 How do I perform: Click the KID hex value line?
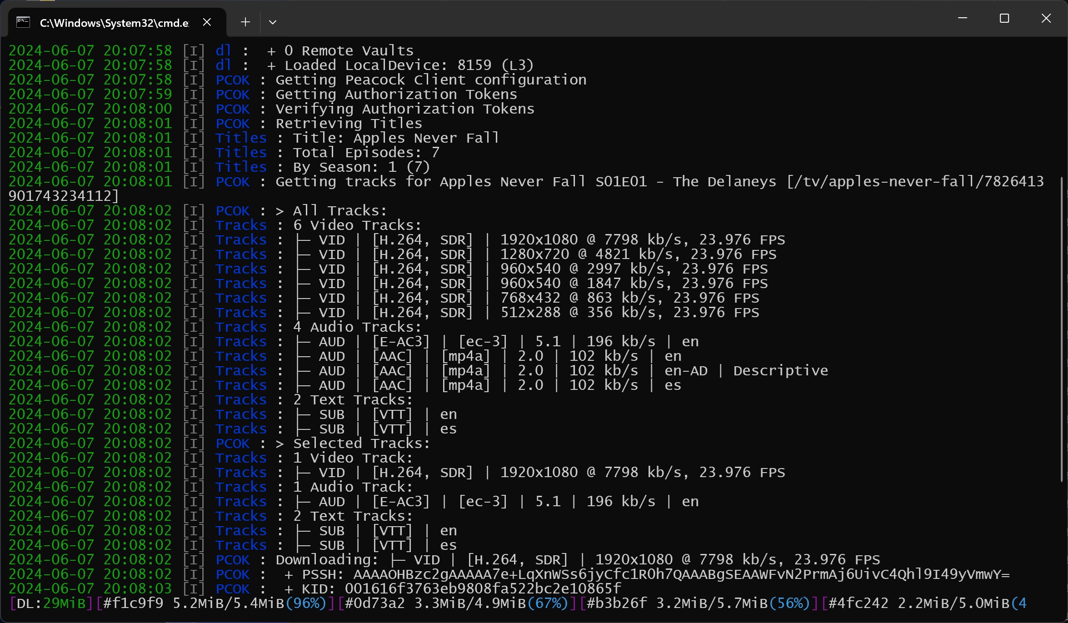(483, 589)
